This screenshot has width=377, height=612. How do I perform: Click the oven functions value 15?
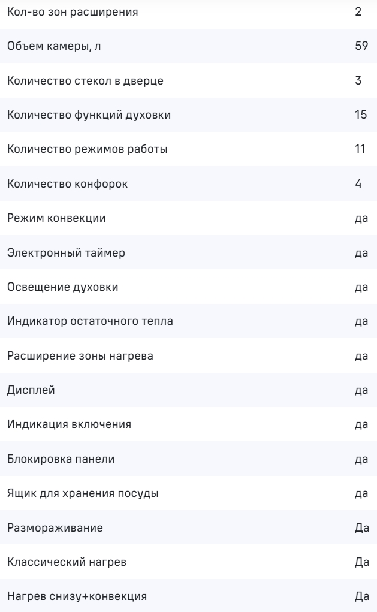click(360, 114)
